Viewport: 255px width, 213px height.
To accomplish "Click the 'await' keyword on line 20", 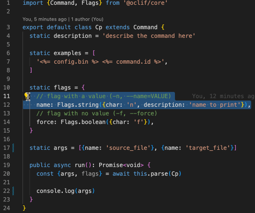I will tap(121, 174).
